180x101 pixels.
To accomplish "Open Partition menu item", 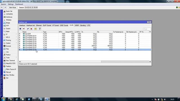I will 8,66.
